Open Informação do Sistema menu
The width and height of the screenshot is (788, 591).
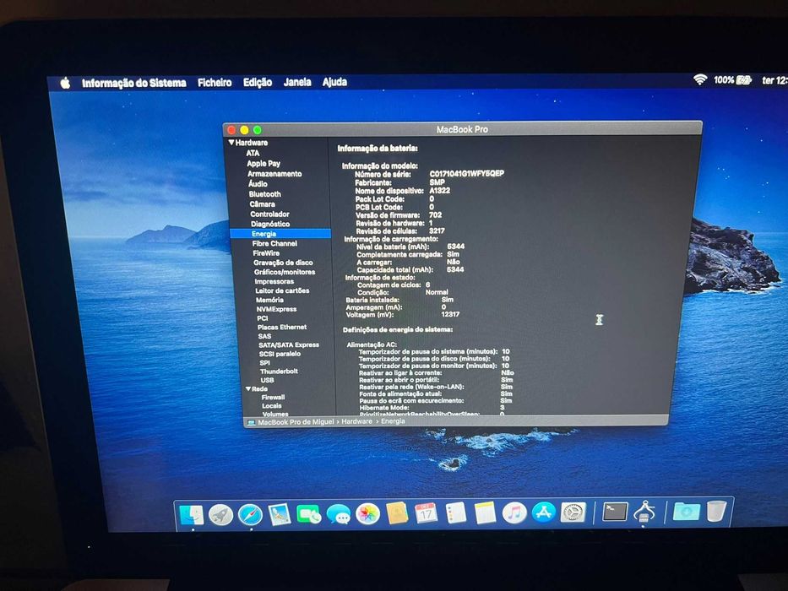pyautogui.click(x=133, y=83)
